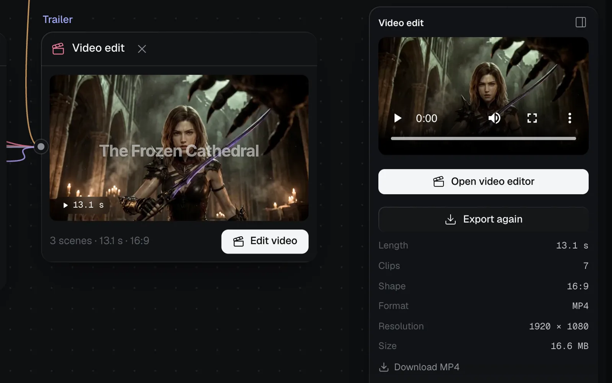
Task: Mute the preview player audio
Action: (494, 118)
